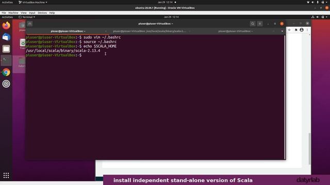Close the Terminal window with orange button

coord(282,24)
